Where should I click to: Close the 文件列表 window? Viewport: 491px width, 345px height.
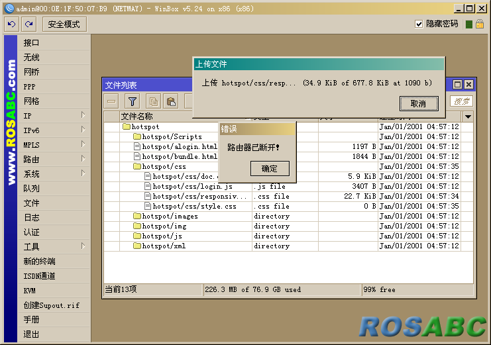coord(468,85)
